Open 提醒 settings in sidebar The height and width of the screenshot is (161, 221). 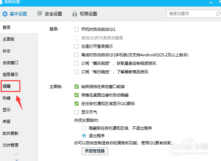pyautogui.click(x=19, y=86)
